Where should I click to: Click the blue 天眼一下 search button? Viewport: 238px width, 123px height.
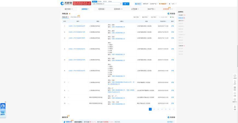click(126, 4)
